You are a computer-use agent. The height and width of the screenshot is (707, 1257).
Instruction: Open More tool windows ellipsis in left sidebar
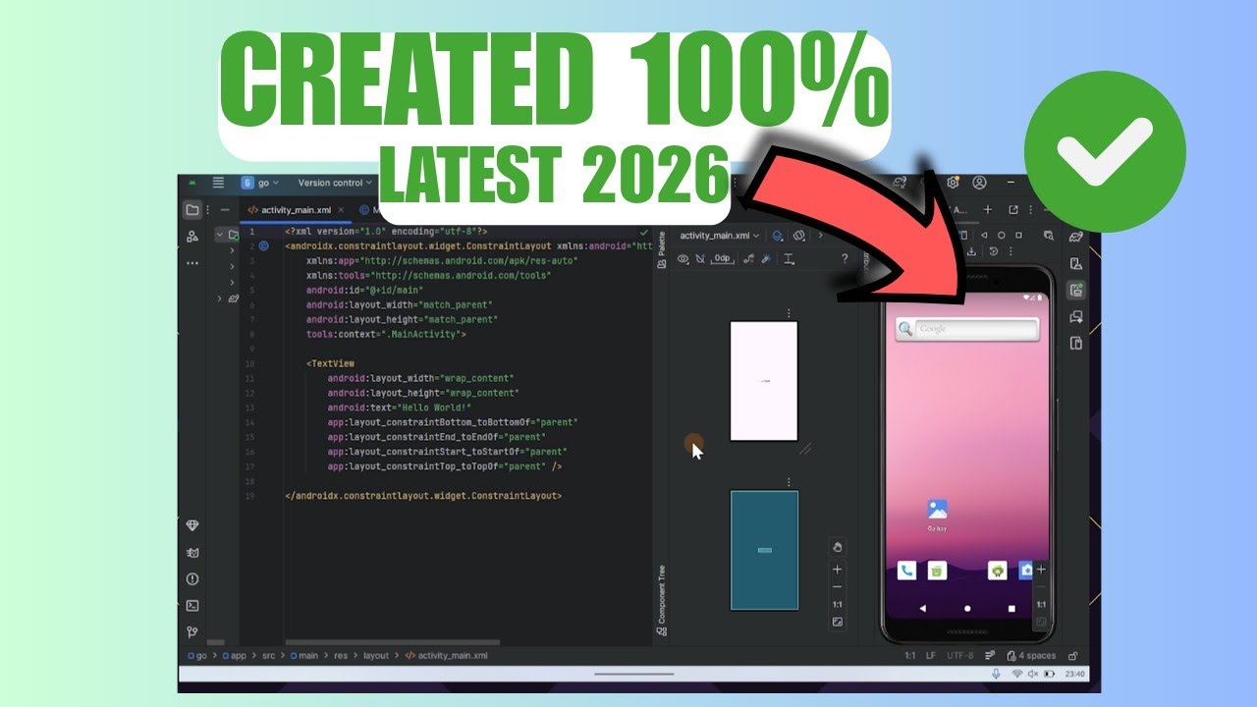point(192,263)
